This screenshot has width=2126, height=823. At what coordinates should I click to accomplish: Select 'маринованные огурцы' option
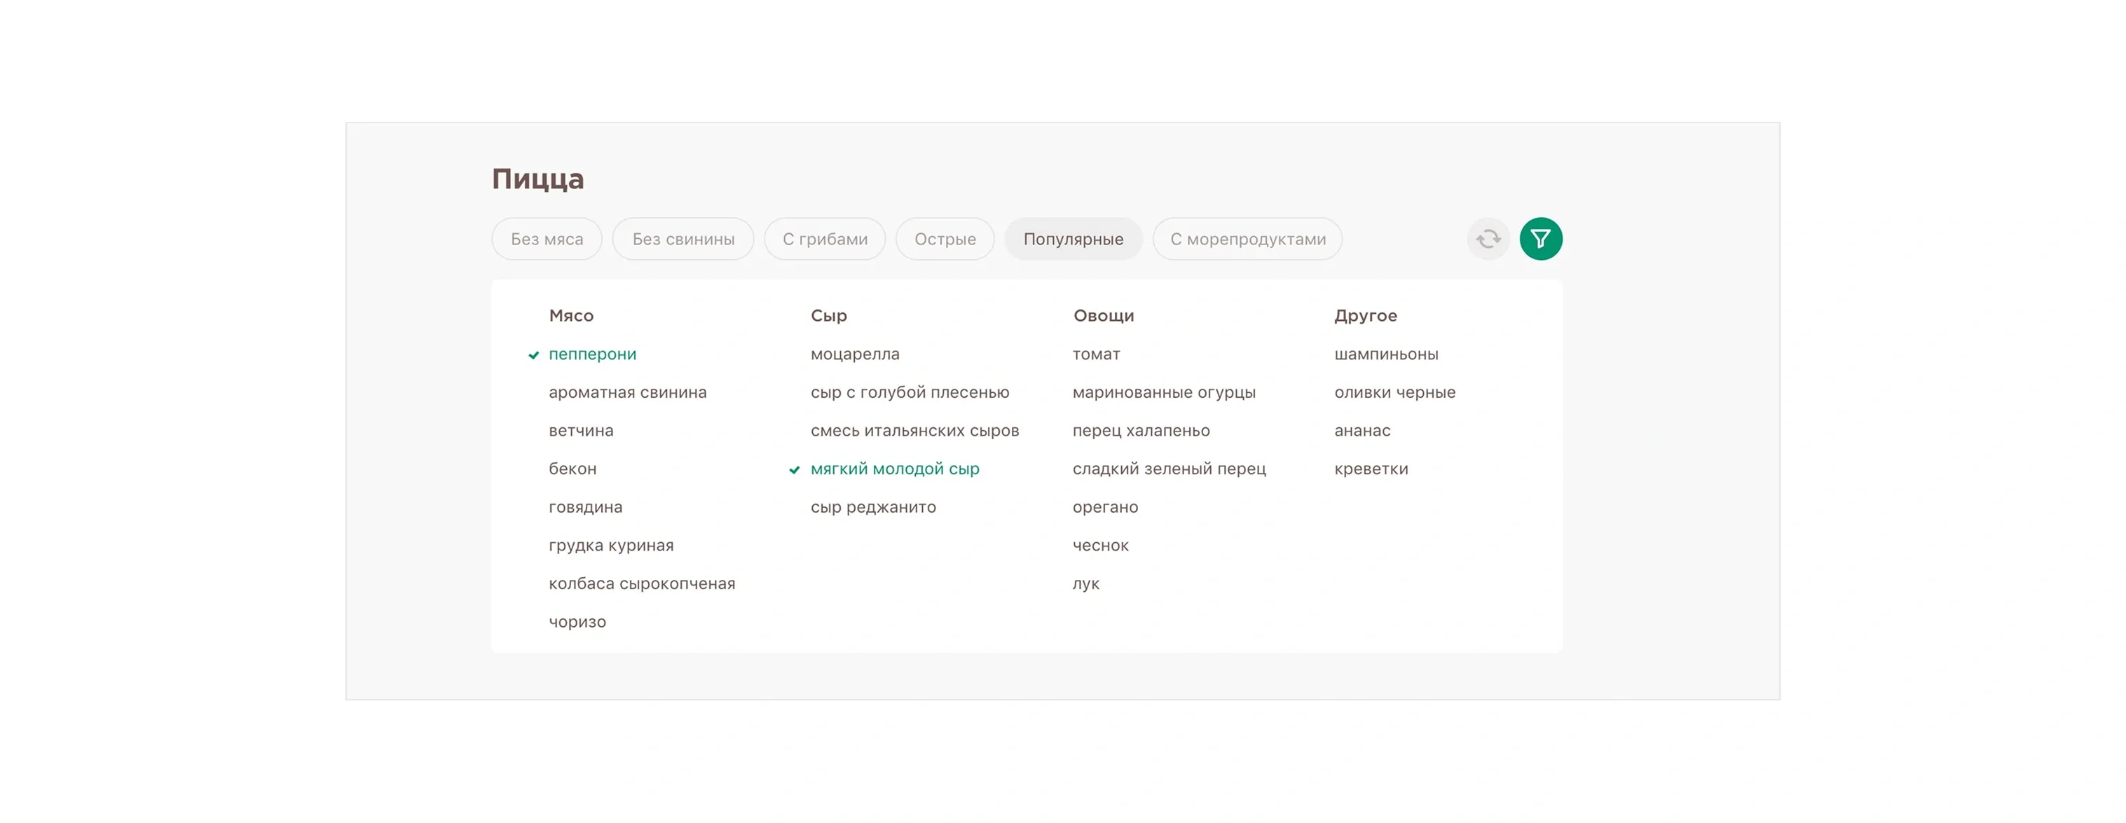tap(1164, 392)
